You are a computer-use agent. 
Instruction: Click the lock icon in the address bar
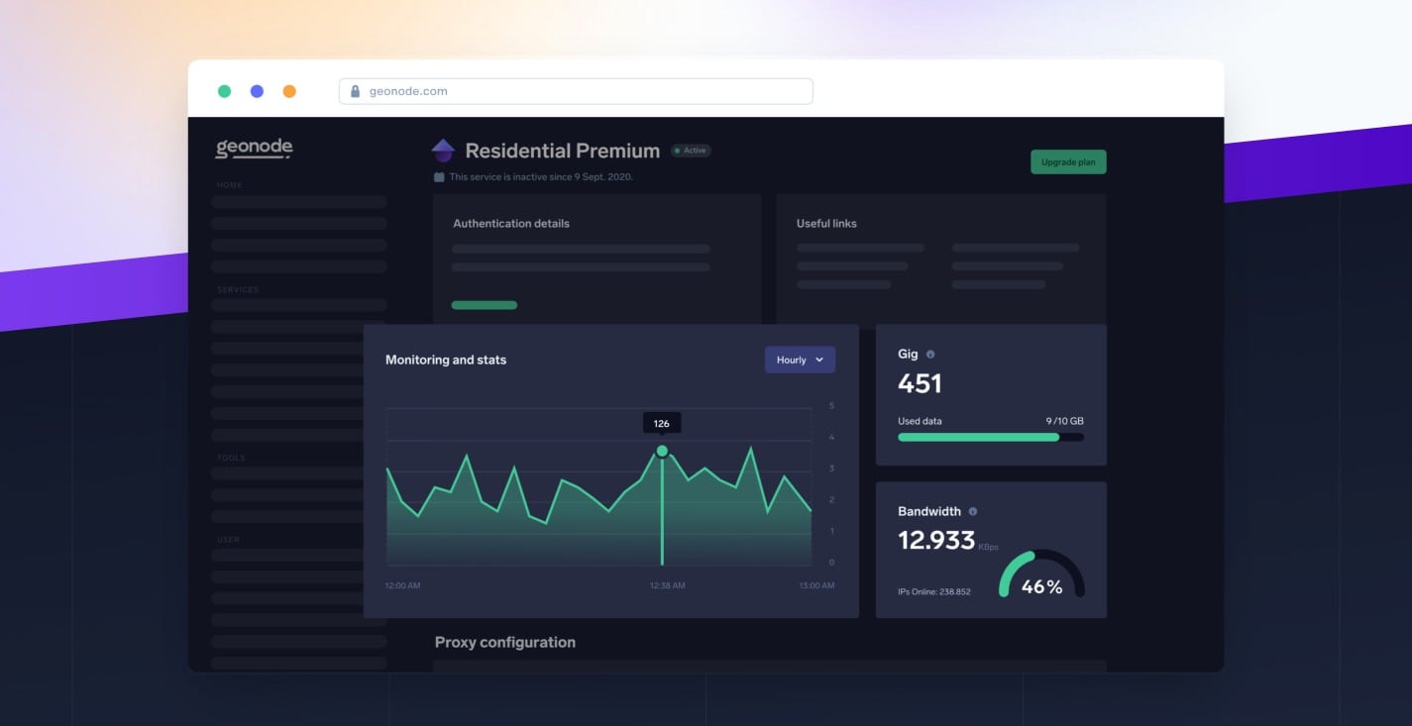pyautogui.click(x=356, y=91)
